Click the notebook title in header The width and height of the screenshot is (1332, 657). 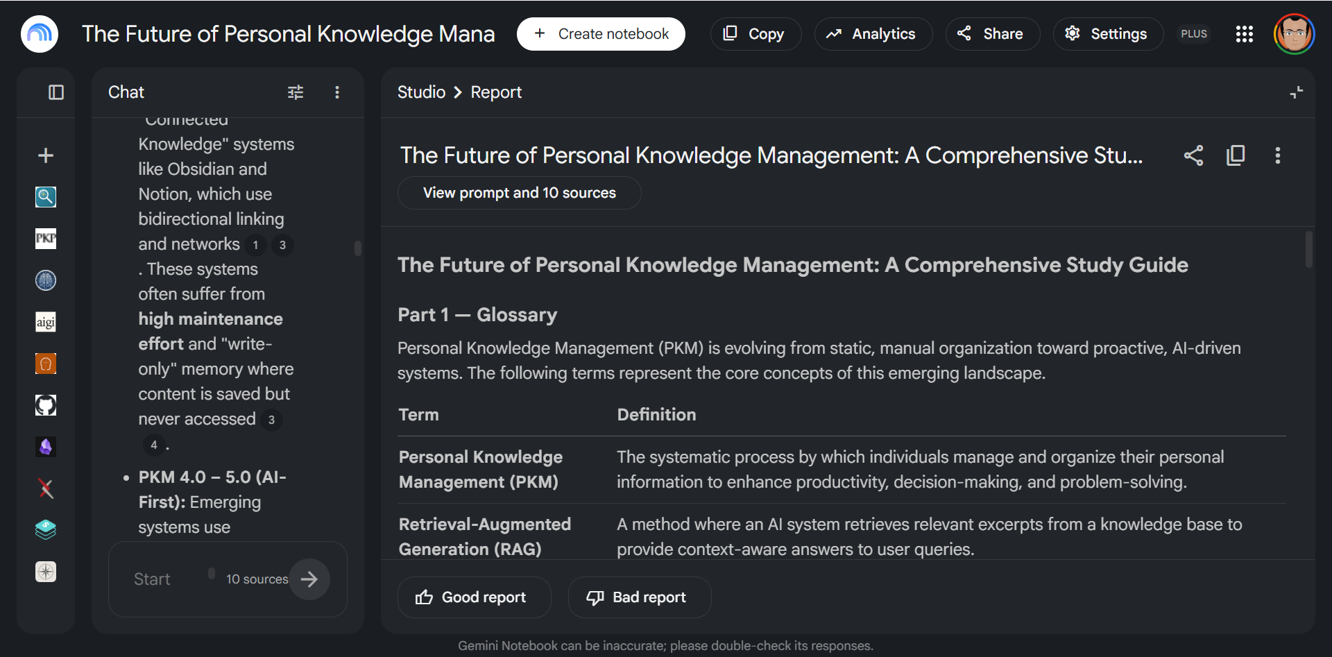coord(289,34)
